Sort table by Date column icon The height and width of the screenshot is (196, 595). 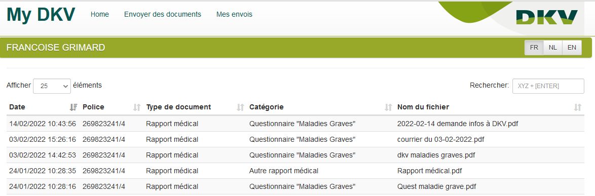pos(73,107)
